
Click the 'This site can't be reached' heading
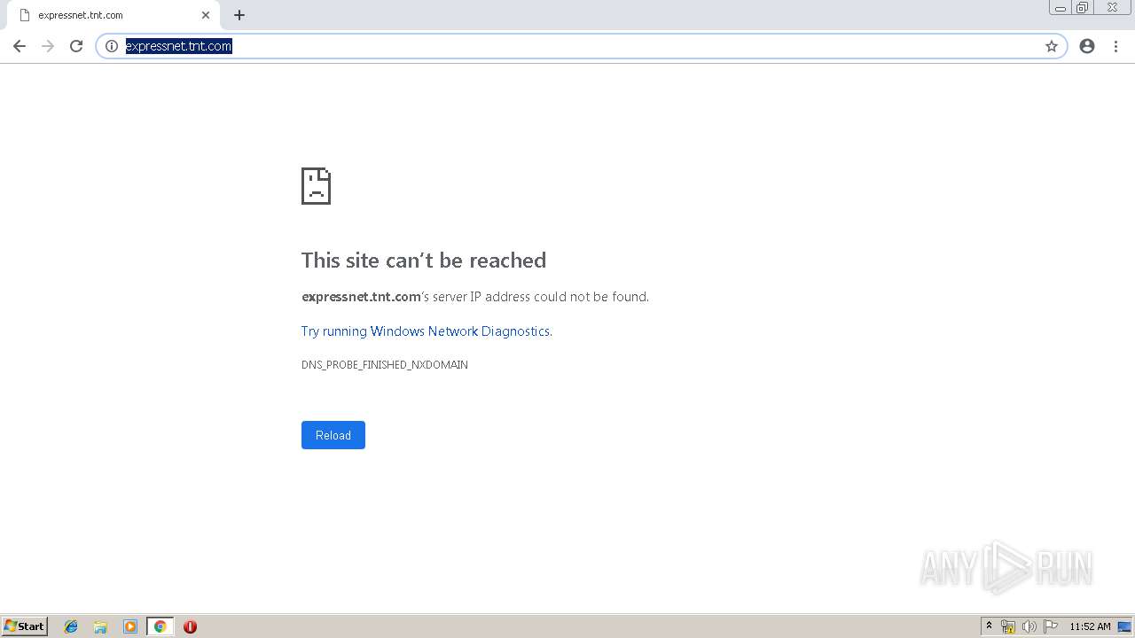coord(424,260)
